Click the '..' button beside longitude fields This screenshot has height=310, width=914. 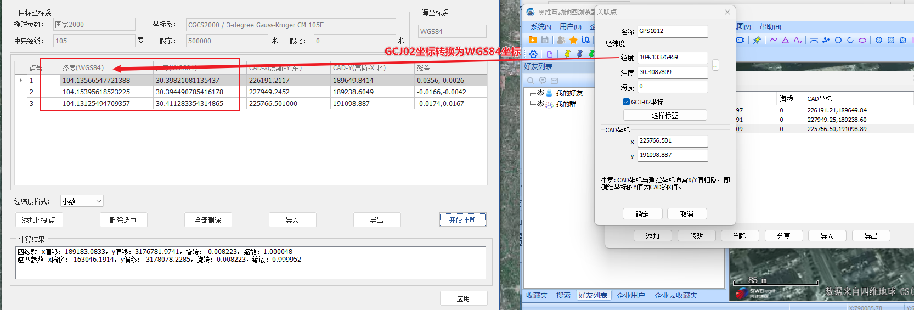[715, 65]
